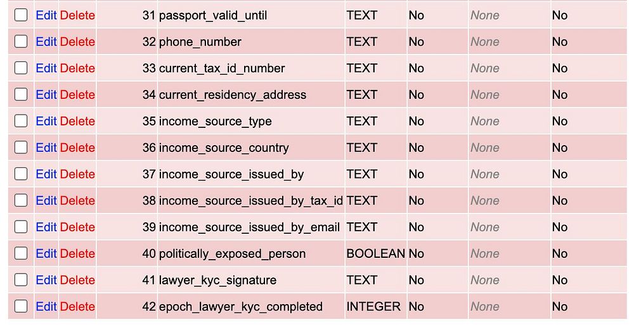Edit the epoch_lawyer_kyc_completed INTEGER column
This screenshot has width=634, height=325.
pyautogui.click(x=46, y=307)
